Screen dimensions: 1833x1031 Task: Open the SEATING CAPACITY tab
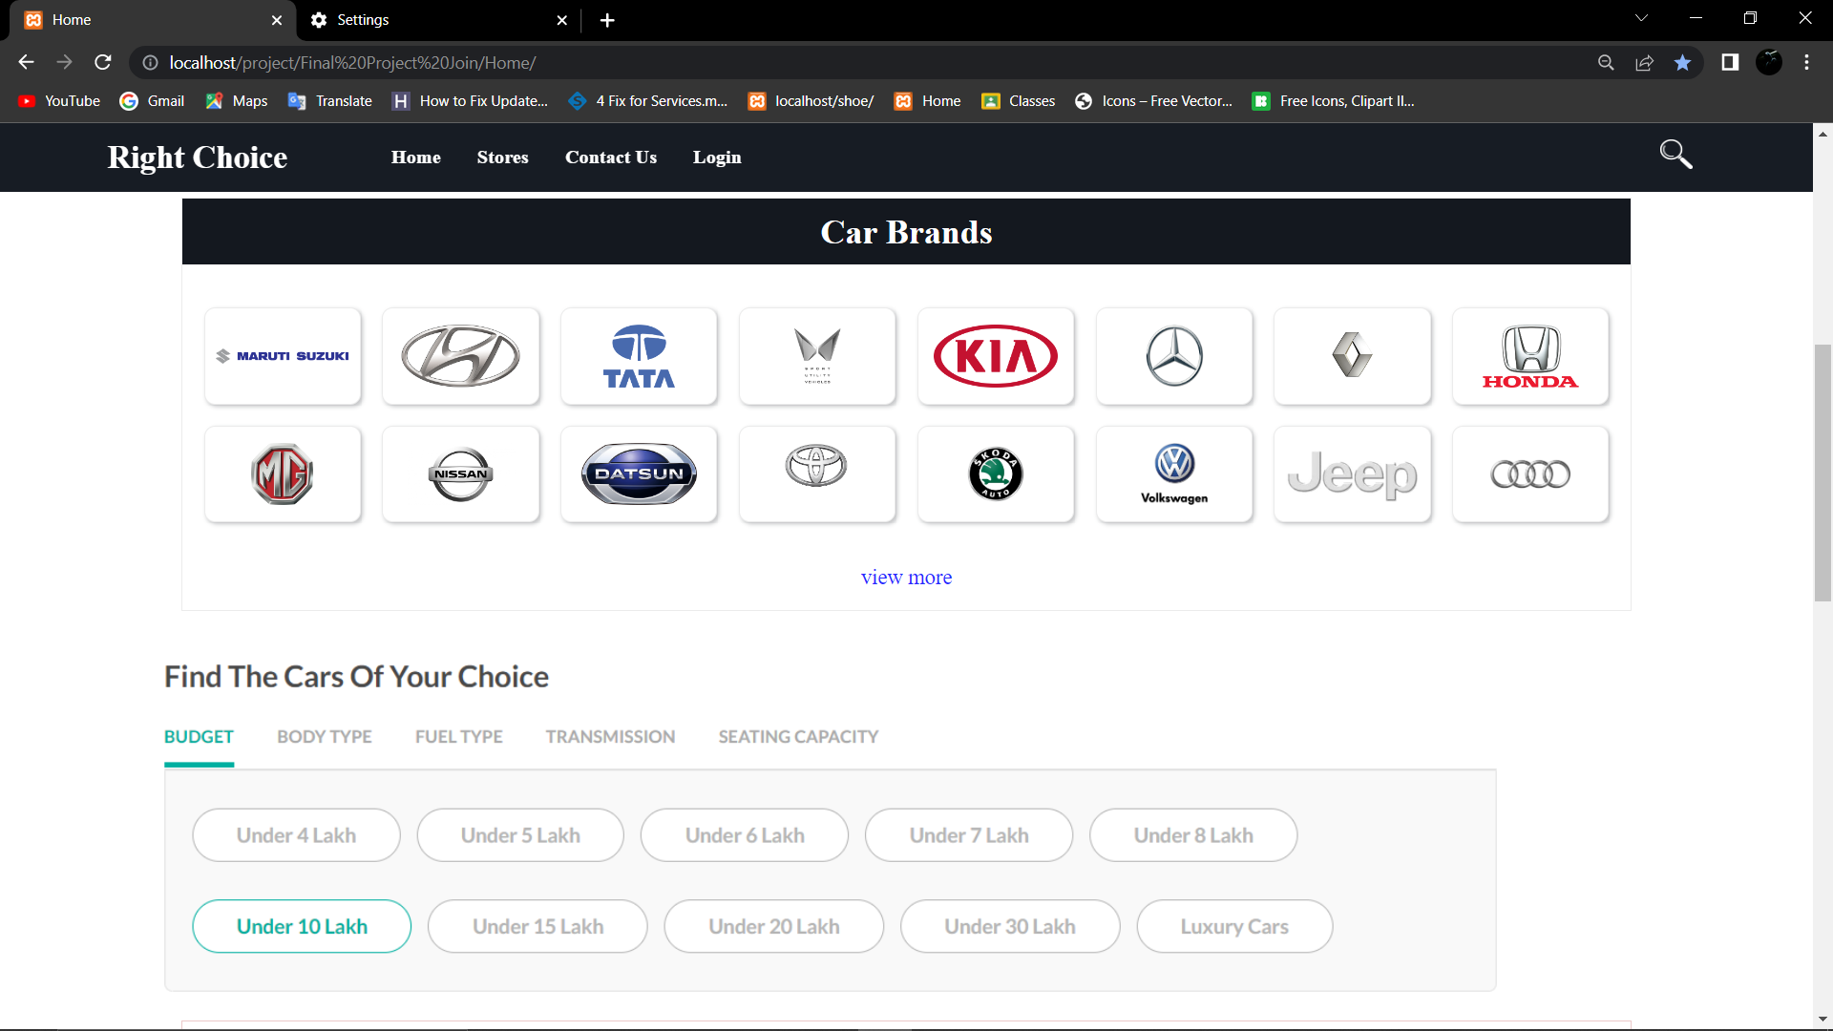798,736
